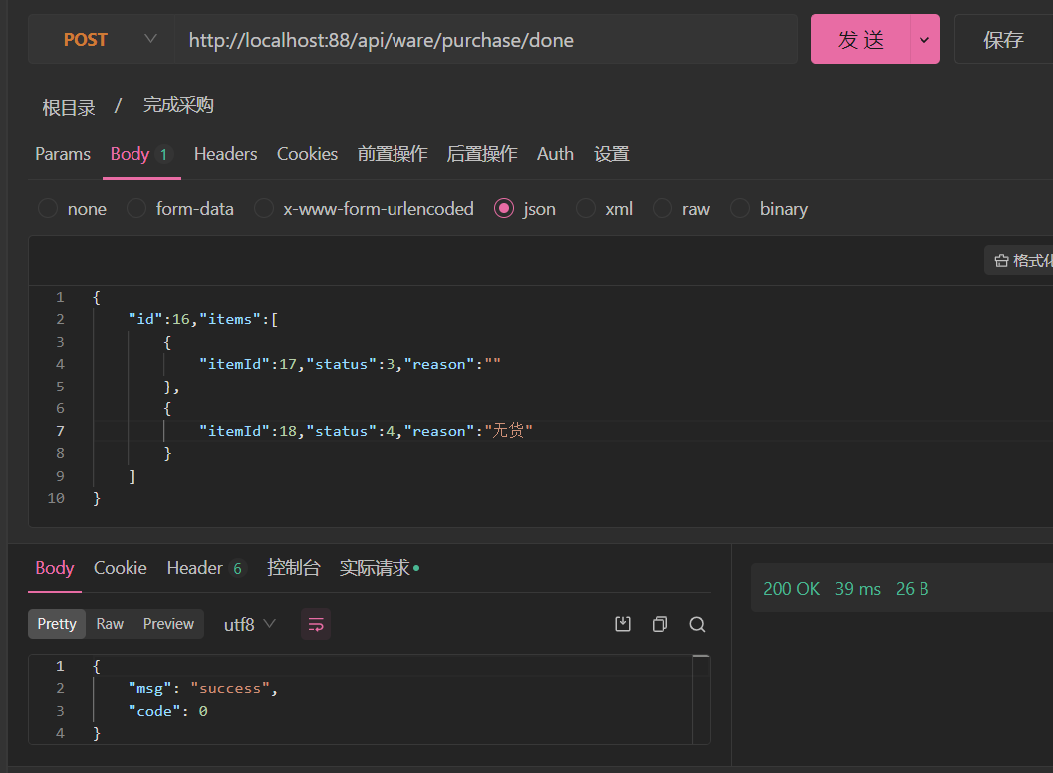Select Raw response view
This screenshot has height=773, width=1053.
point(110,624)
